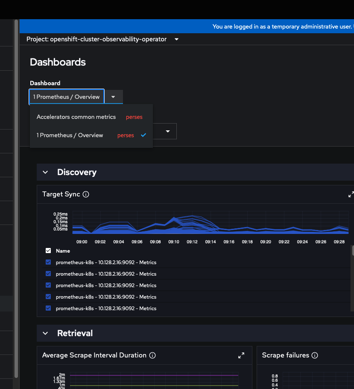
Task: Click the Name column header in the legend
Action: click(x=63, y=251)
